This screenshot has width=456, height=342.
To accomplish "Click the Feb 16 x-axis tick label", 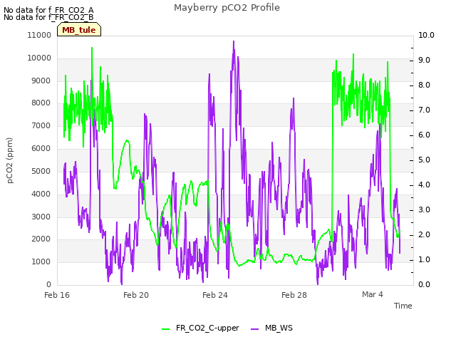I will pyautogui.click(x=57, y=295).
